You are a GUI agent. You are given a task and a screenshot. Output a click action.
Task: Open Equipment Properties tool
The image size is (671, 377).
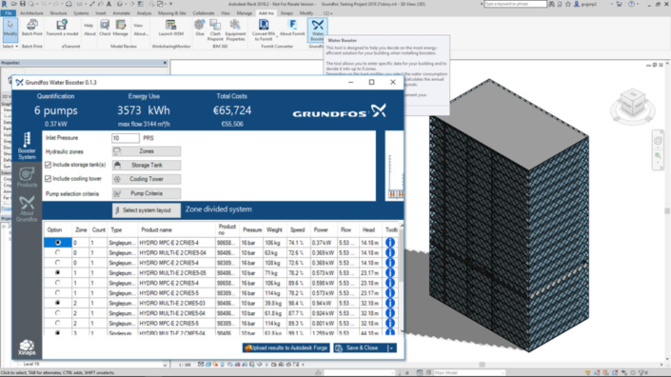tap(235, 30)
